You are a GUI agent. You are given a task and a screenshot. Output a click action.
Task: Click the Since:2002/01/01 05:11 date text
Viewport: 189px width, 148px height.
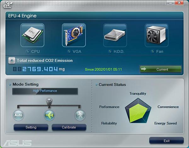click(x=103, y=69)
